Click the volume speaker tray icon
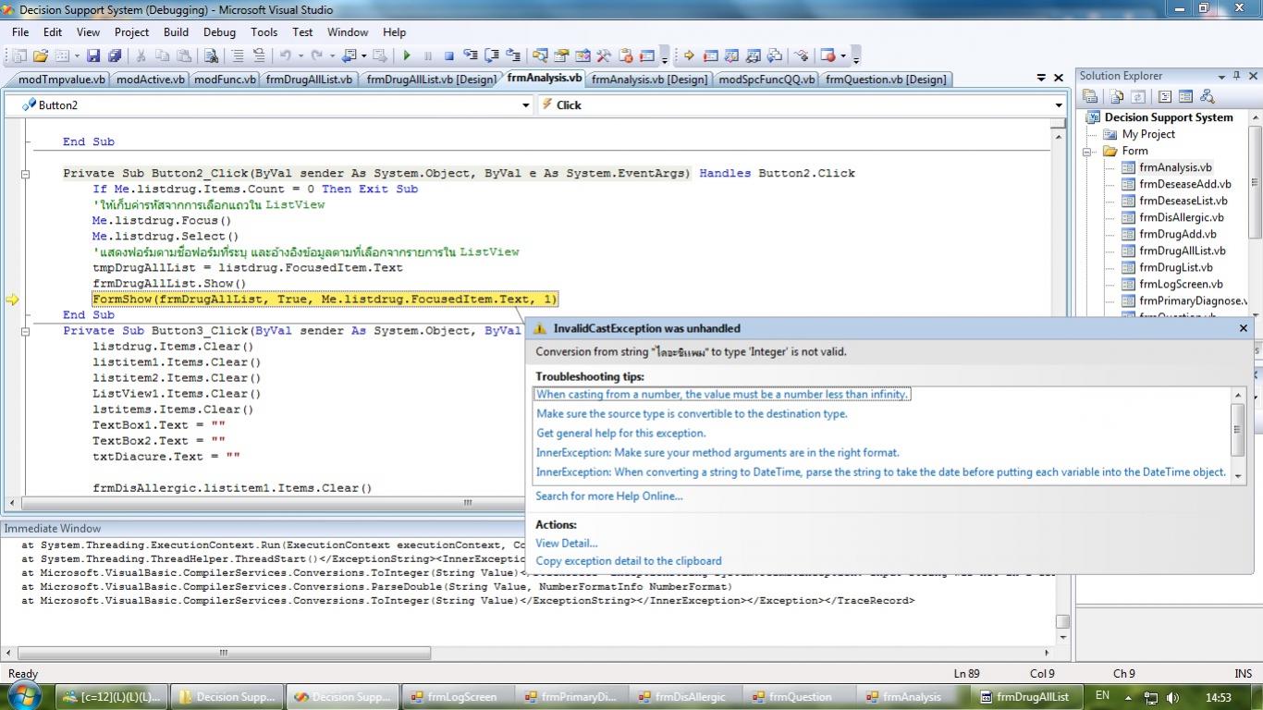1263x710 pixels. [x=1173, y=698]
